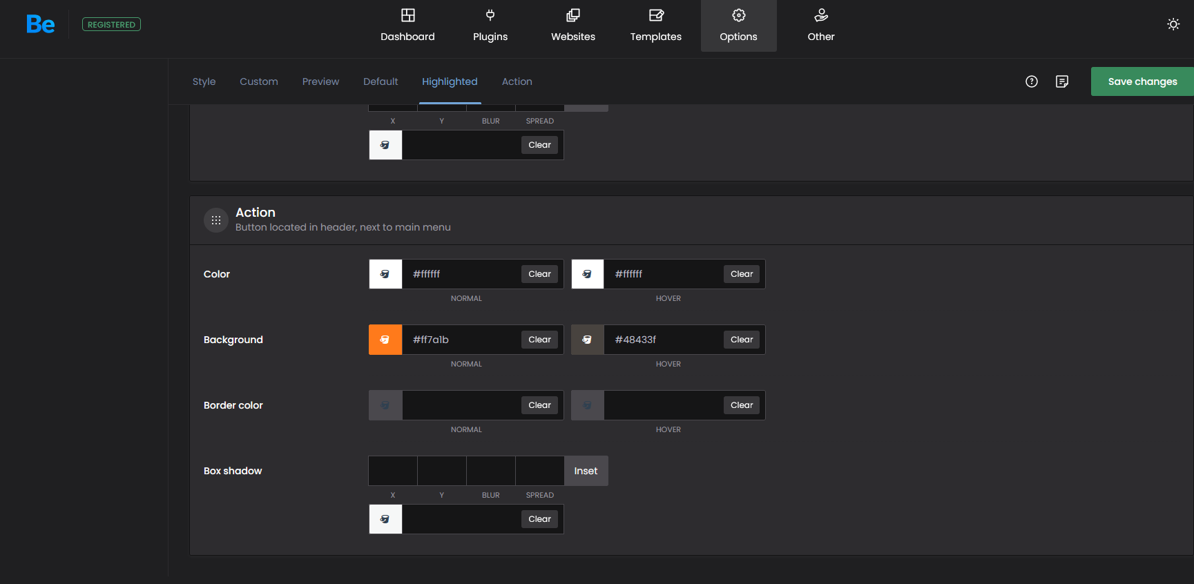Edit Background hover #48433f field
This screenshot has height=584, width=1194.
pyautogui.click(x=664, y=340)
